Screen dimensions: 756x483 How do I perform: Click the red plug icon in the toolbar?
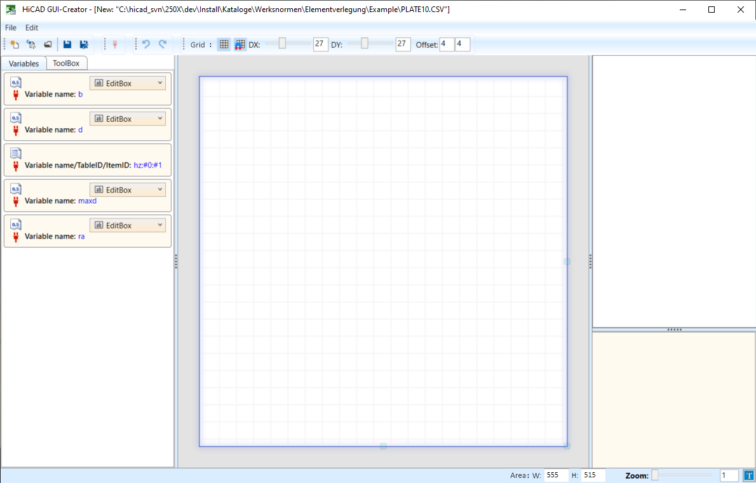115,44
